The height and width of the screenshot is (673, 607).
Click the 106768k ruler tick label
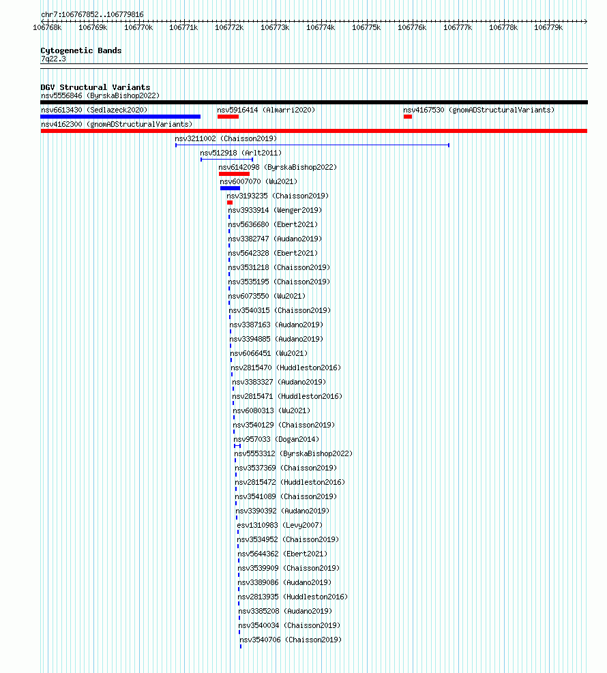(47, 27)
